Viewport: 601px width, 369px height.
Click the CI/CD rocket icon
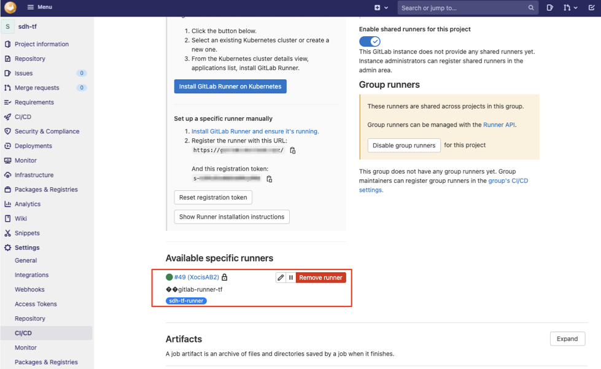click(7, 117)
